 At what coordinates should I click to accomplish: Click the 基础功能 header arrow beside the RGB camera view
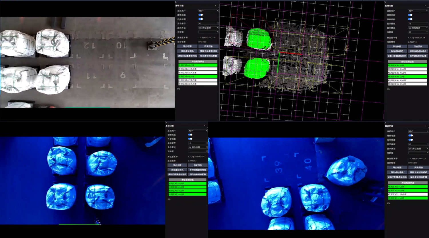(215, 6)
